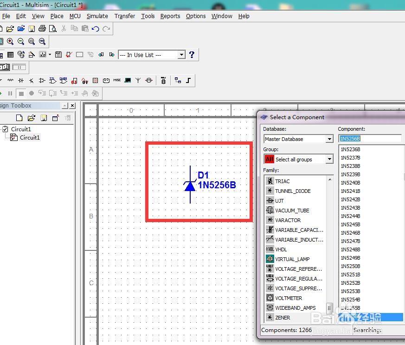Open the Help menu
Screen dimensions: 405x345
pyautogui.click(x=244, y=16)
